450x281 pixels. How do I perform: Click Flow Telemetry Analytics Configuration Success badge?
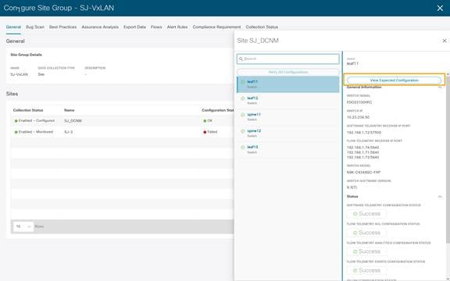point(366,251)
